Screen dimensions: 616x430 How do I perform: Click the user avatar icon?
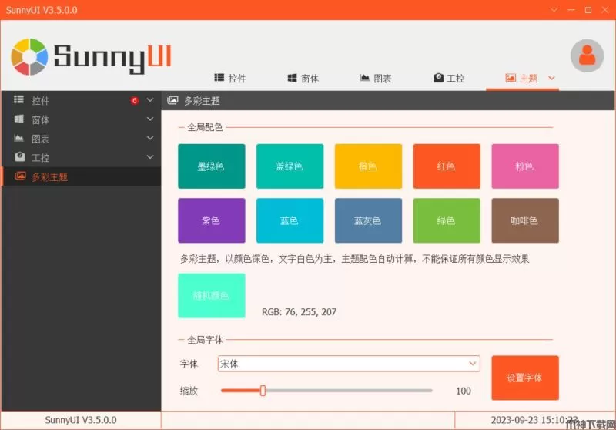tap(586, 55)
